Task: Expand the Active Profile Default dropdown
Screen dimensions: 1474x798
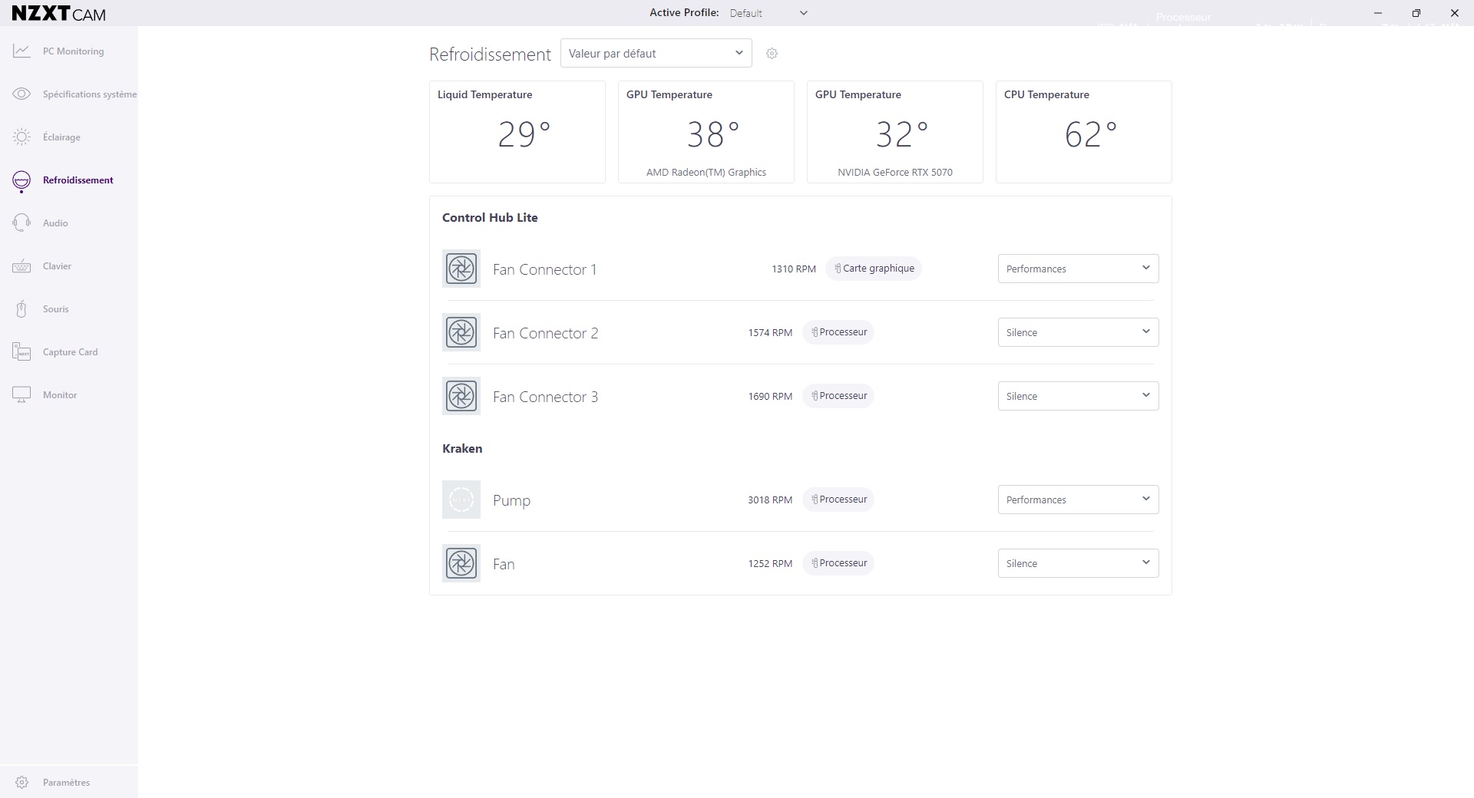Action: click(768, 13)
